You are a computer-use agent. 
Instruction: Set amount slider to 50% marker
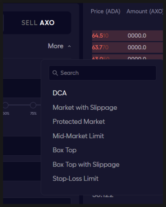point(5,105)
